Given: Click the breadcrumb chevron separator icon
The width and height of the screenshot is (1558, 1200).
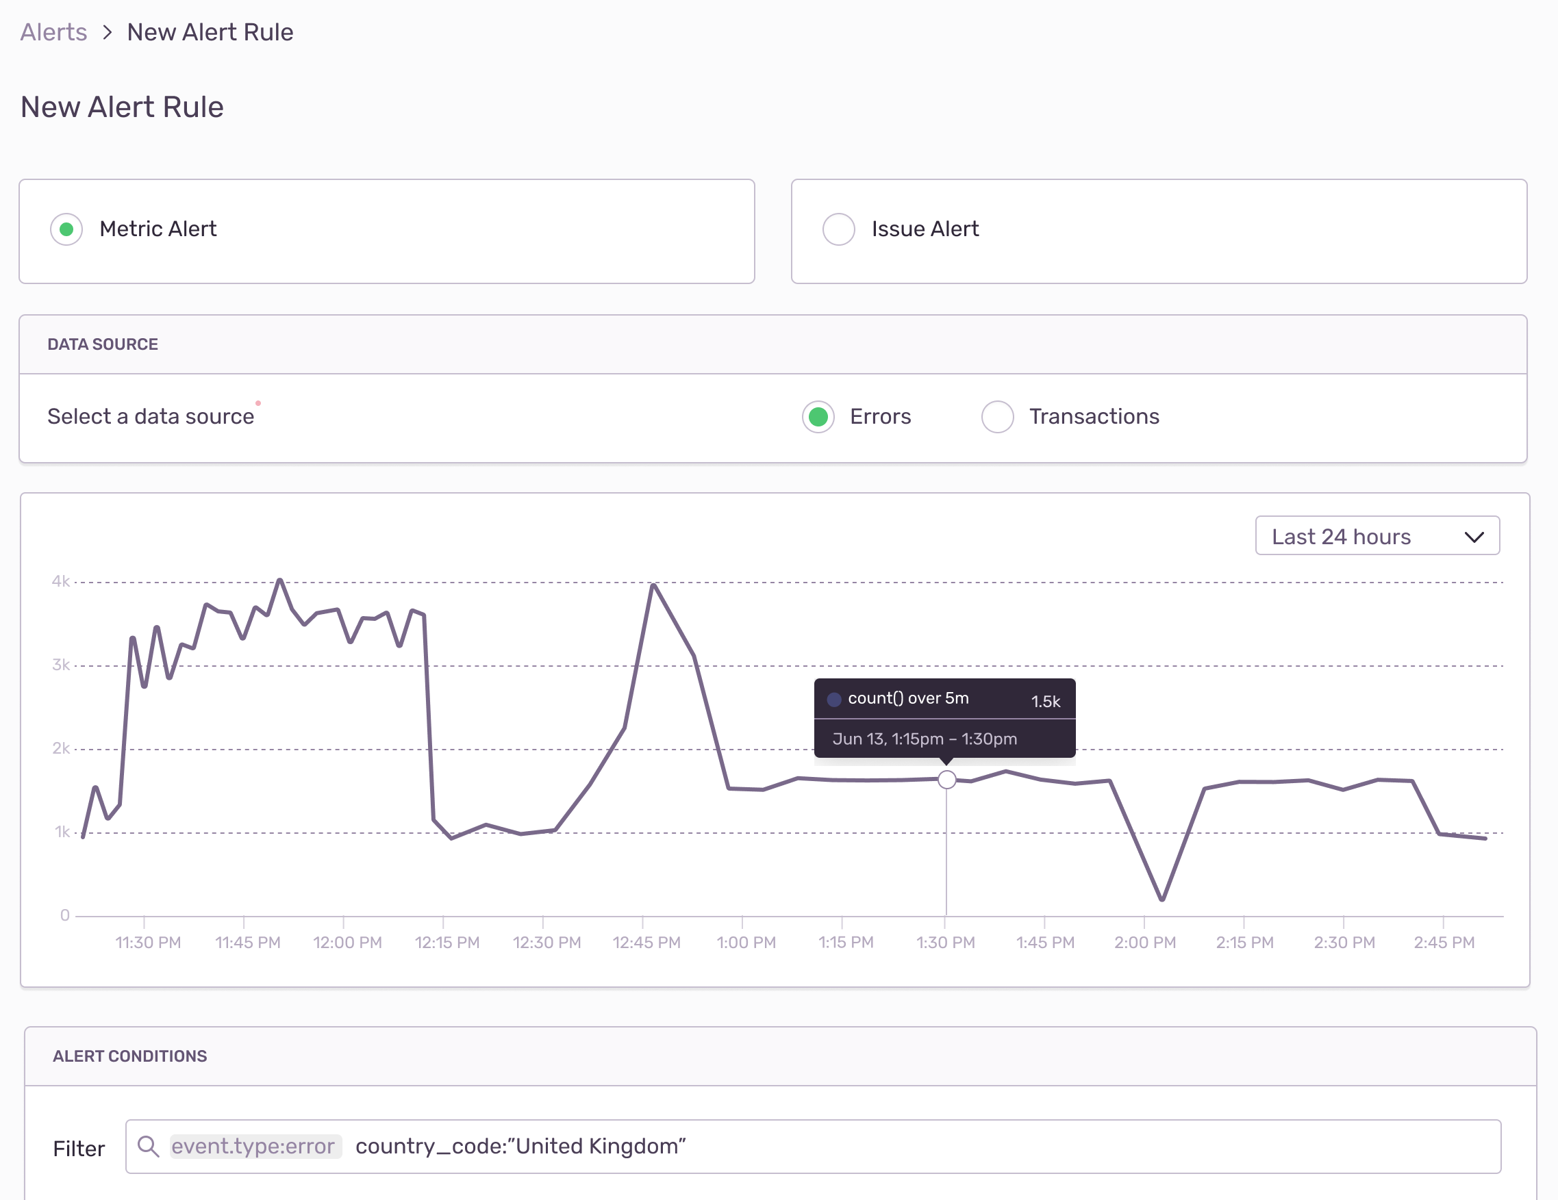Looking at the screenshot, I should [x=107, y=32].
